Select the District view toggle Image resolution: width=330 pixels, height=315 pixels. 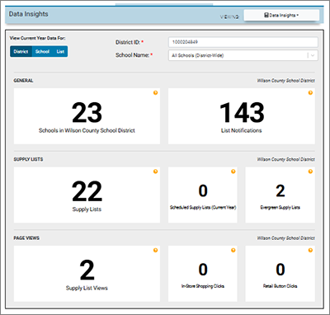(21, 51)
